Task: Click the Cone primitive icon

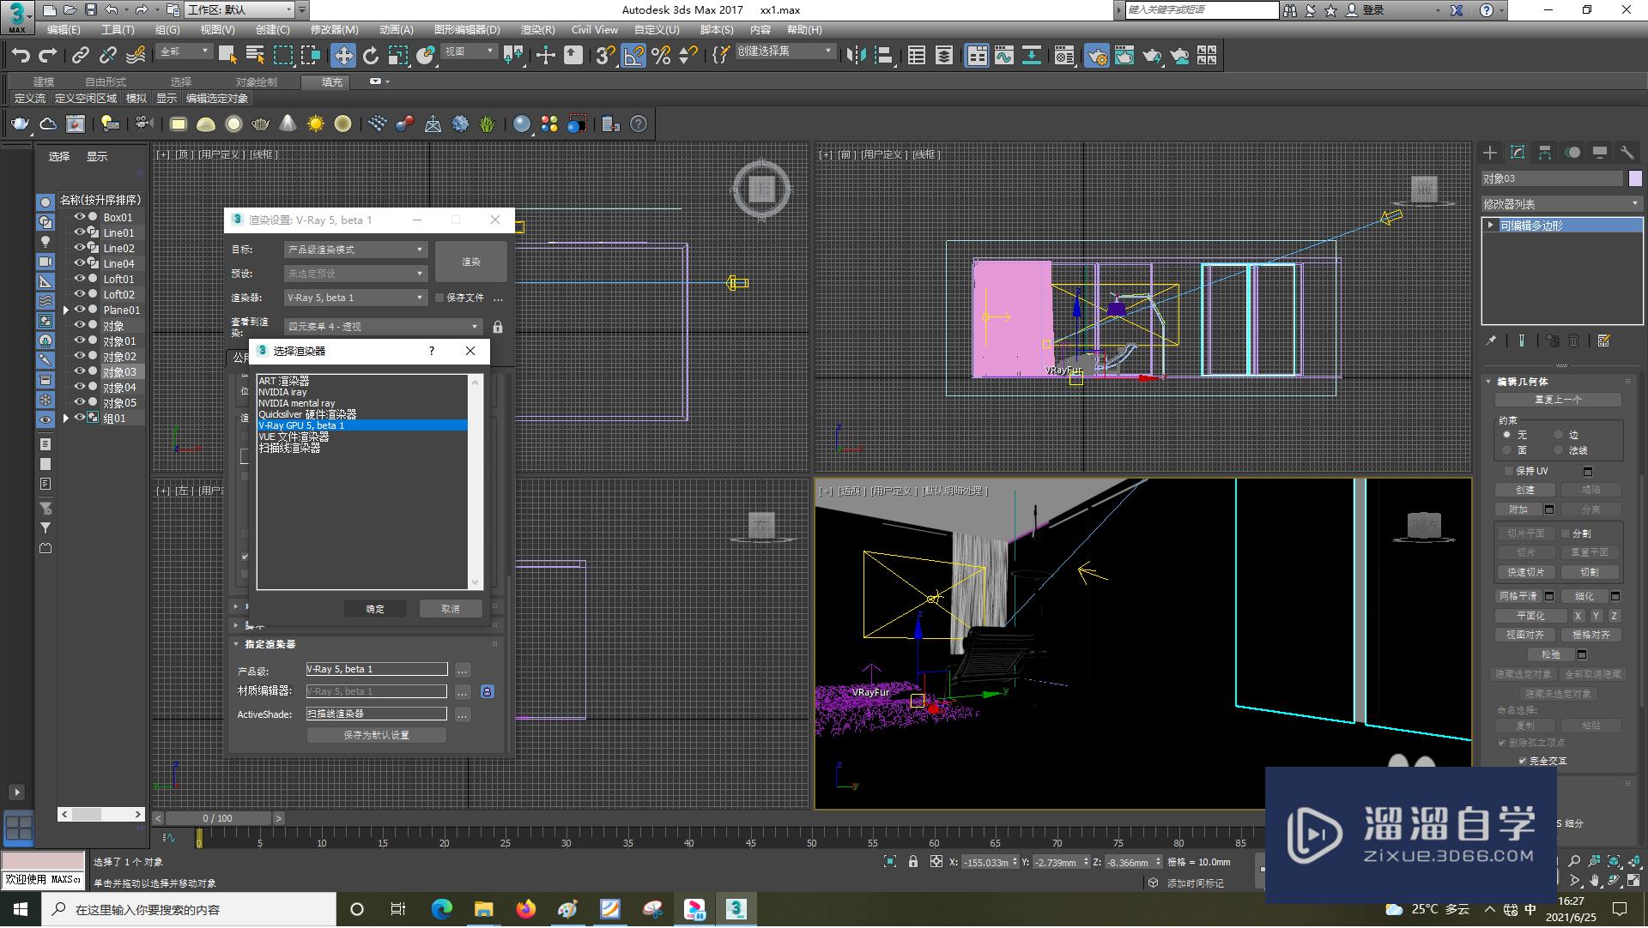Action: (288, 124)
